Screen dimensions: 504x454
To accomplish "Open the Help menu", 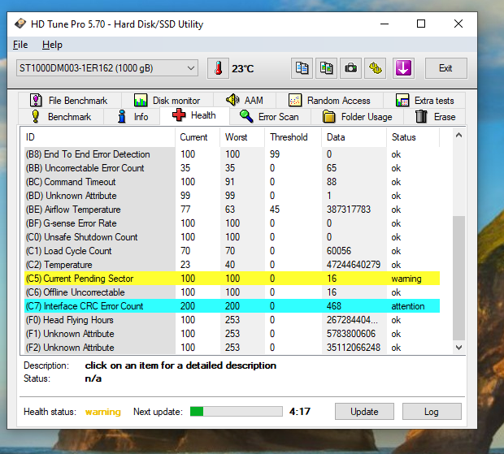I will (52, 45).
